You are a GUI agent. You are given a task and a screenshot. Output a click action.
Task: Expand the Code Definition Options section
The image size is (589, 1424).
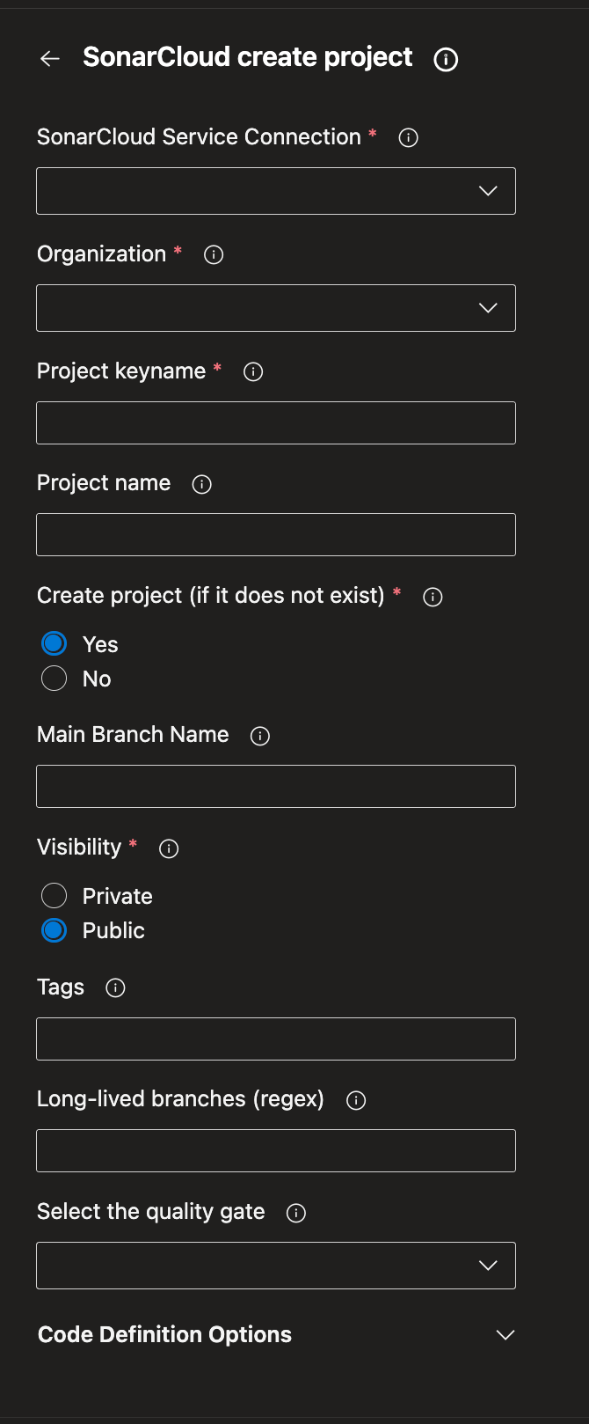(x=505, y=1335)
